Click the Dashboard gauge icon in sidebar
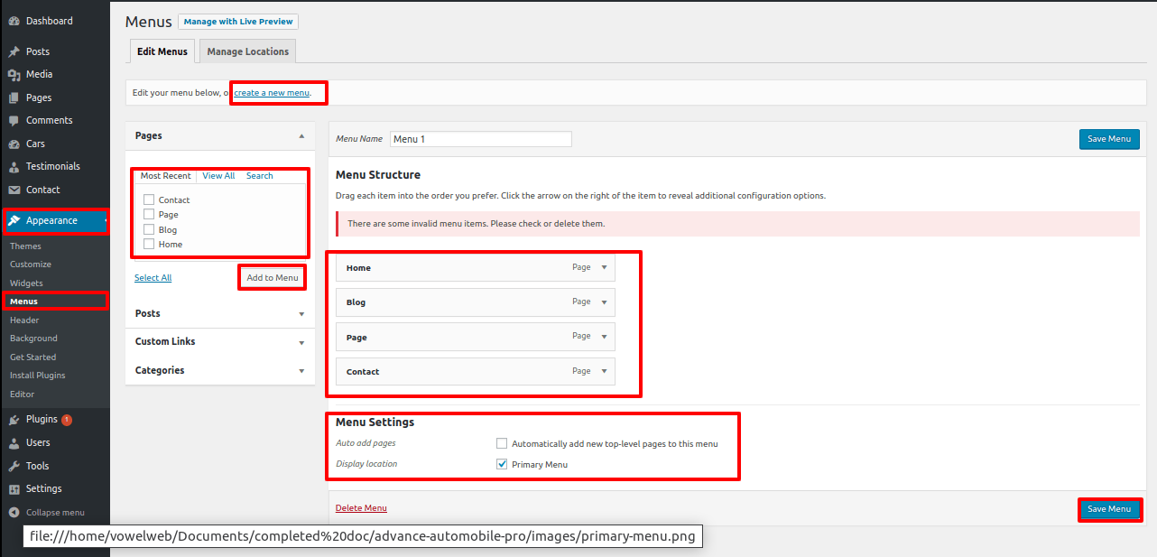 (14, 21)
